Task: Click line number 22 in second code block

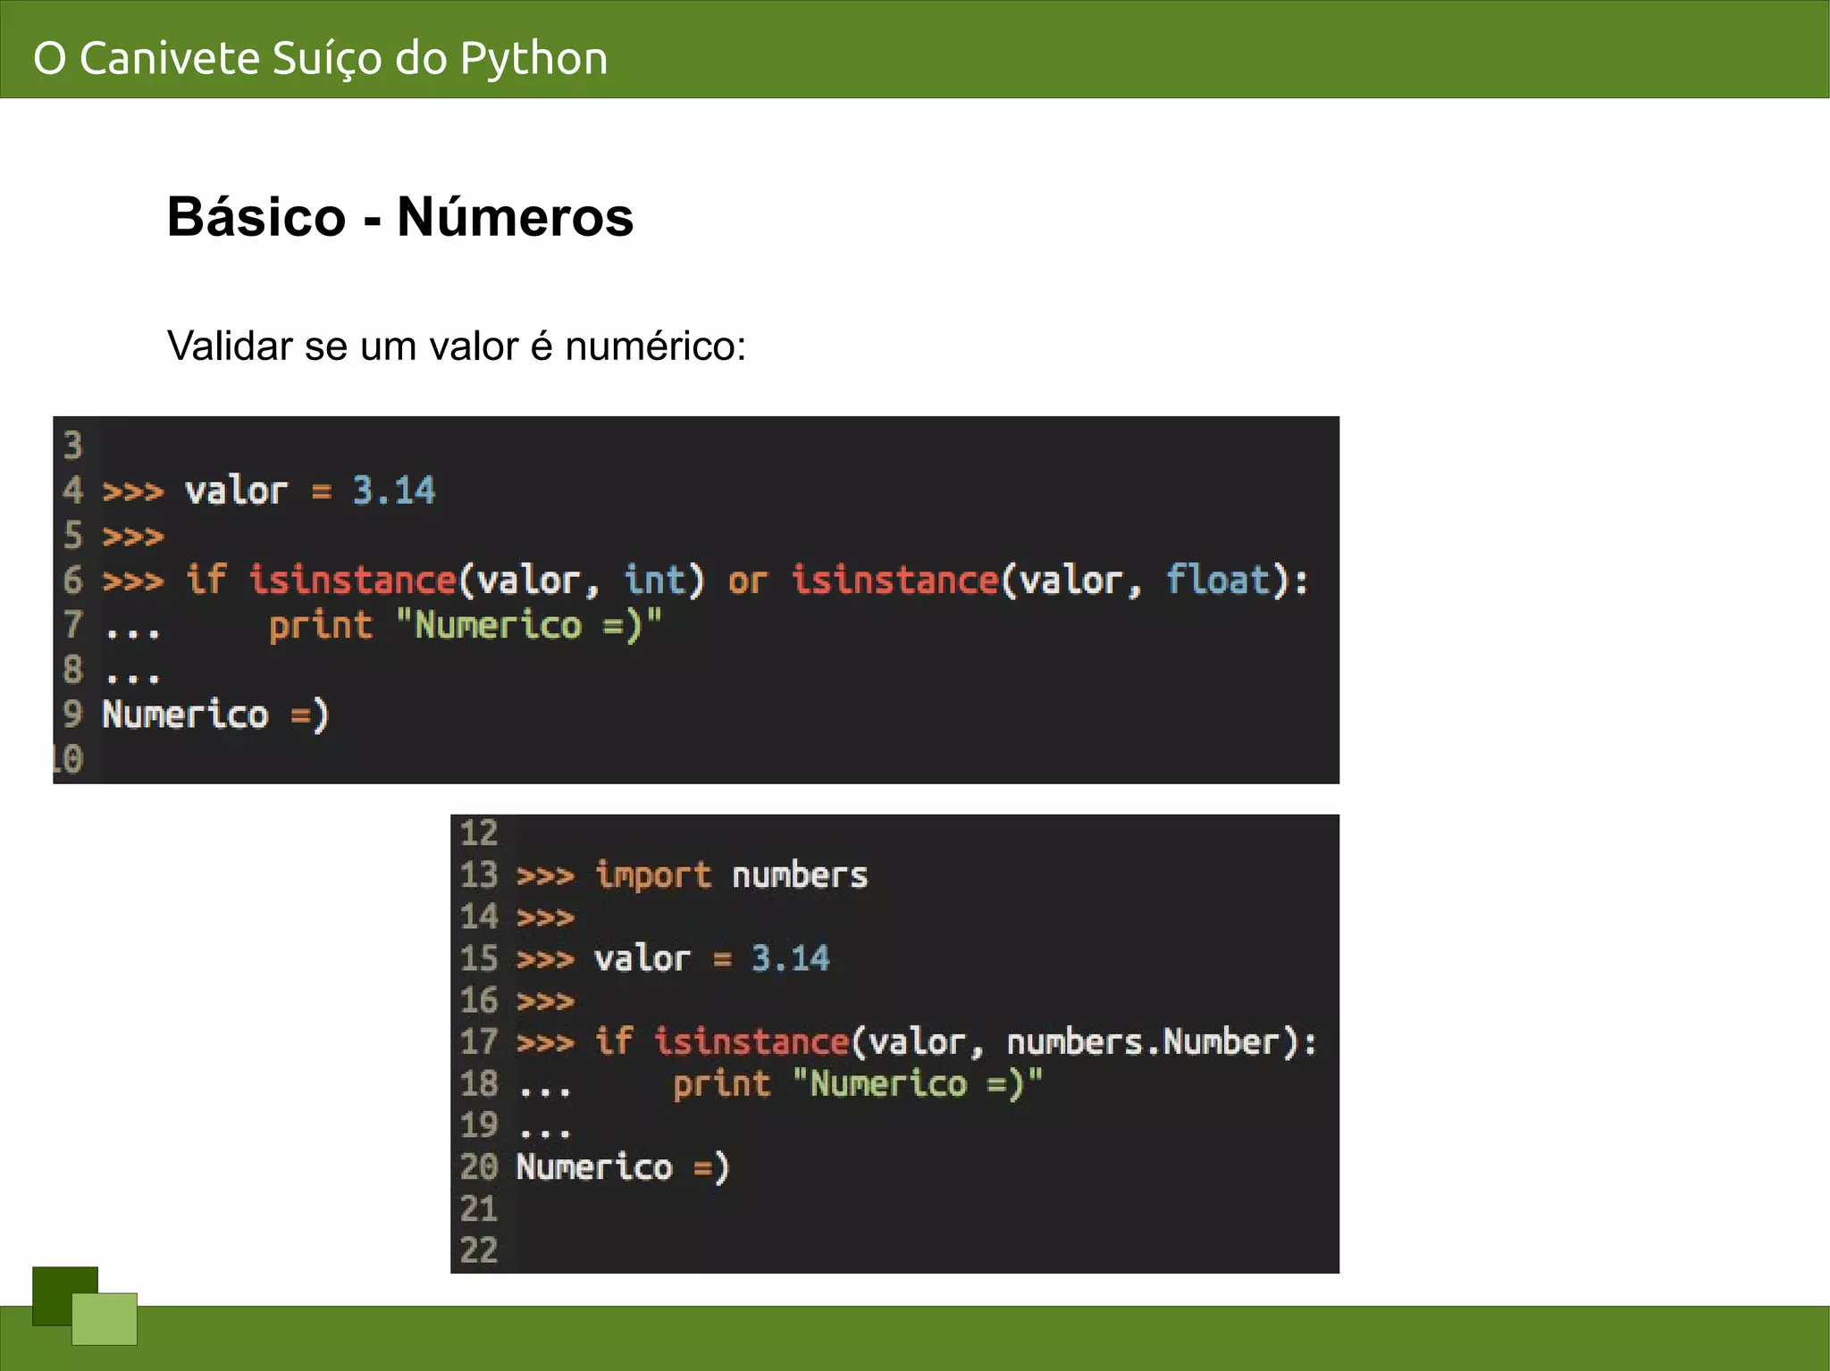Action: click(479, 1250)
